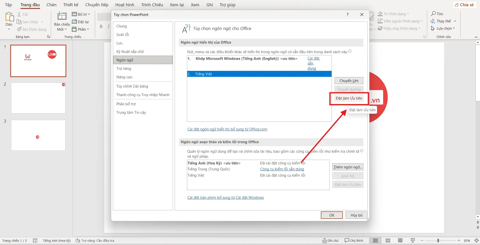Click fit slide to window icon

(x=476, y=241)
